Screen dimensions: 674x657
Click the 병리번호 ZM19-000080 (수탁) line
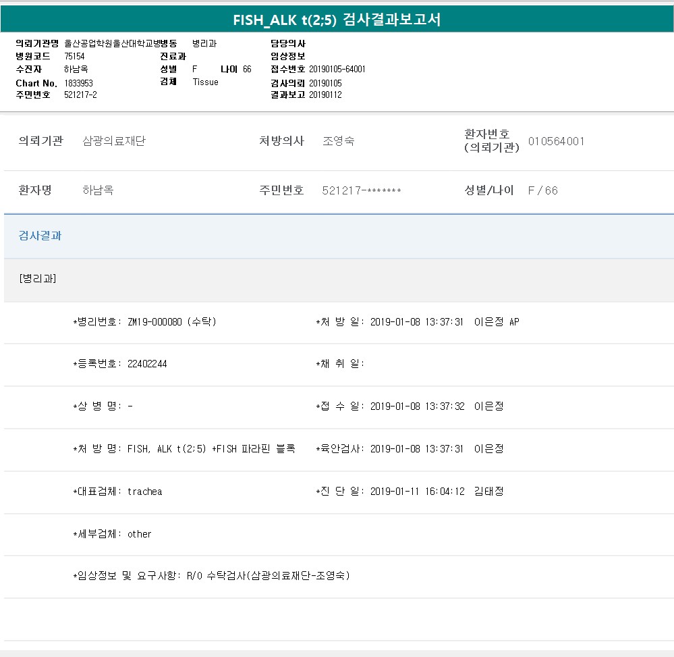(x=144, y=322)
